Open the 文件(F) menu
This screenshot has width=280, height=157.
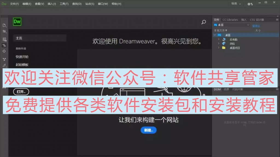pos(14,4)
